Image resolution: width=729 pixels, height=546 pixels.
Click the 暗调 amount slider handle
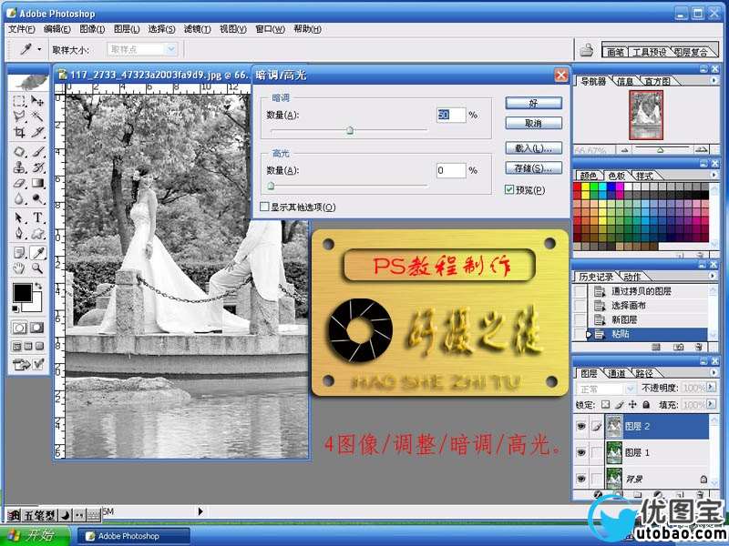pos(349,131)
